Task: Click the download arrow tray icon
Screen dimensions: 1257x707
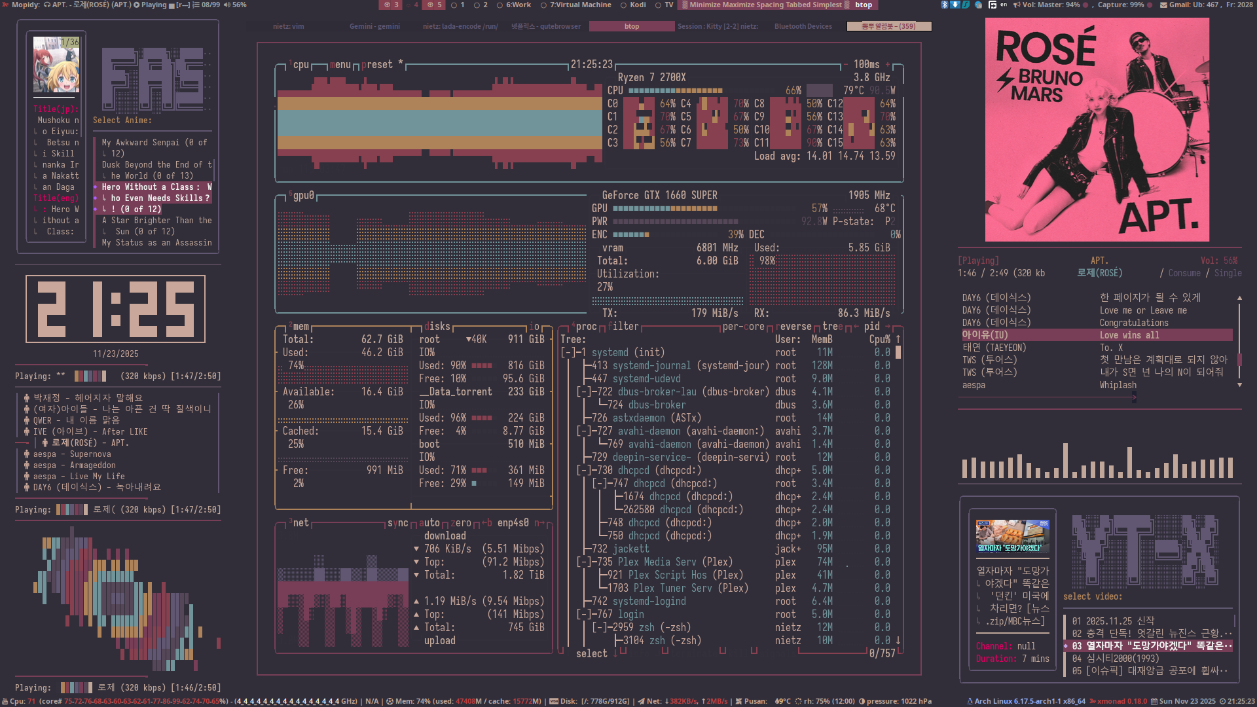Action: tap(955, 5)
